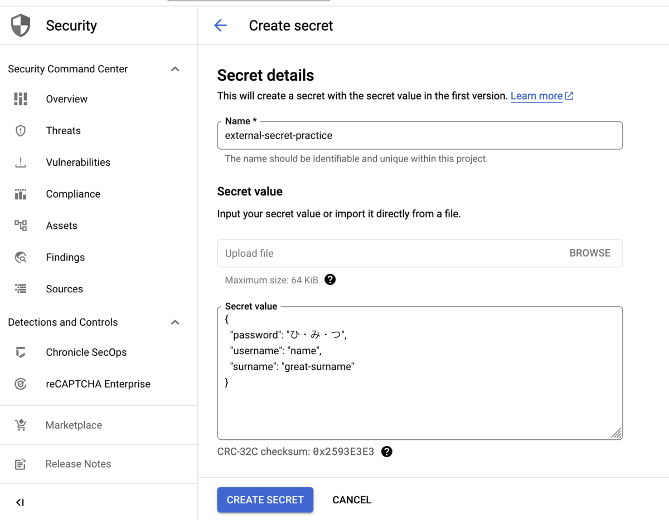The image size is (669, 520).
Task: Collapse the sidebar navigation panel
Action: click(x=20, y=503)
